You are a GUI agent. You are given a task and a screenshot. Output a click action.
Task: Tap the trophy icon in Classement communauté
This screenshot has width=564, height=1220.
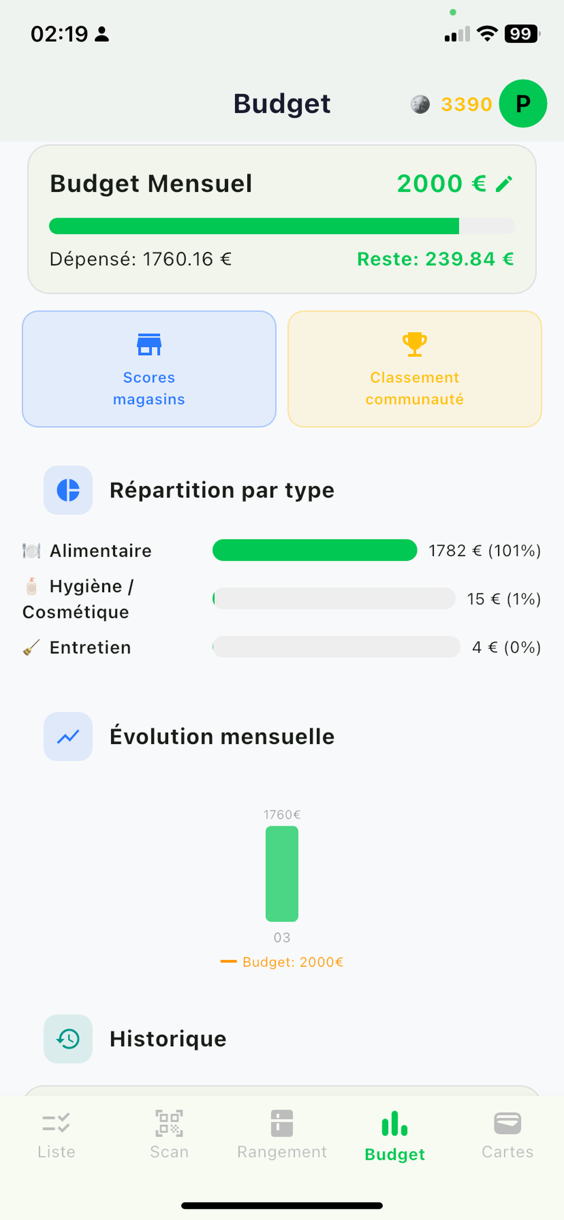[414, 344]
